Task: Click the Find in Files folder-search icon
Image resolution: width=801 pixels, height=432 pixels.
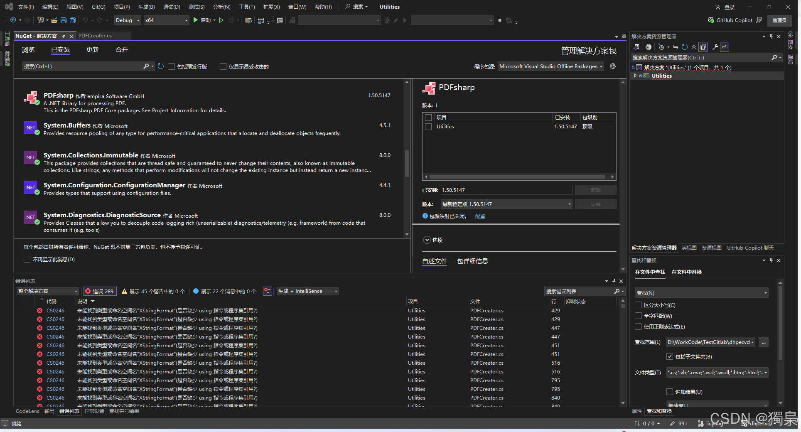Action: click(x=248, y=20)
